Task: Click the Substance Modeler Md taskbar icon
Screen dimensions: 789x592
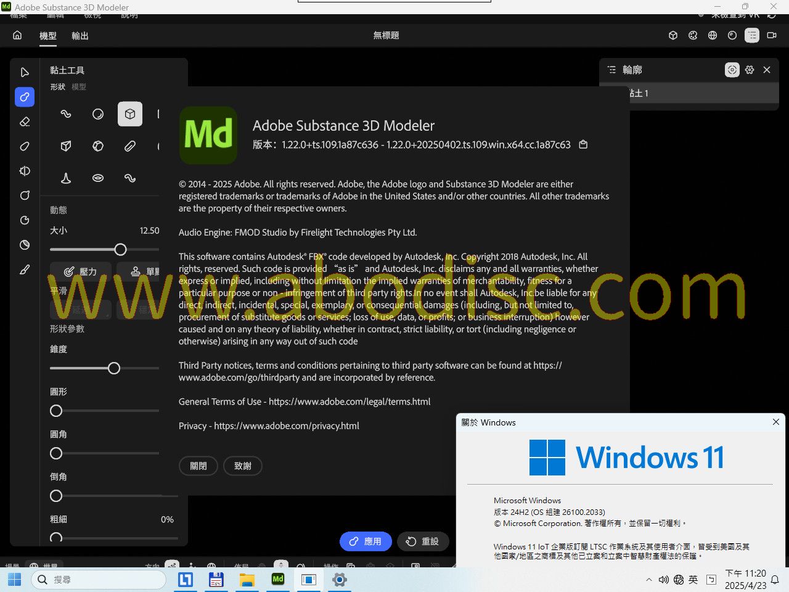Action: [278, 579]
